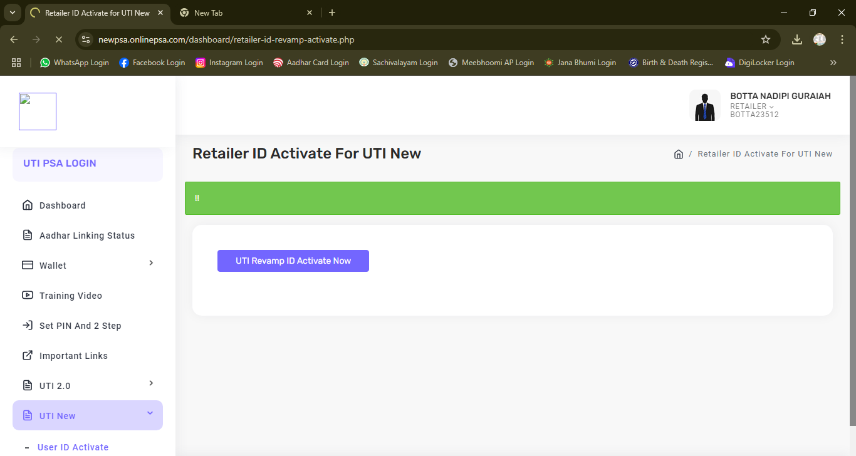Click the Dashboard home icon in sidebar
The image size is (856, 456).
(x=28, y=205)
